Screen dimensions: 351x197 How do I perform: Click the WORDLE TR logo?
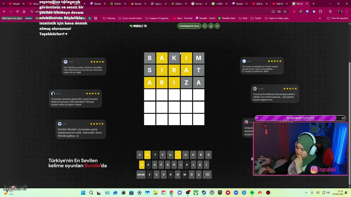tap(138, 26)
